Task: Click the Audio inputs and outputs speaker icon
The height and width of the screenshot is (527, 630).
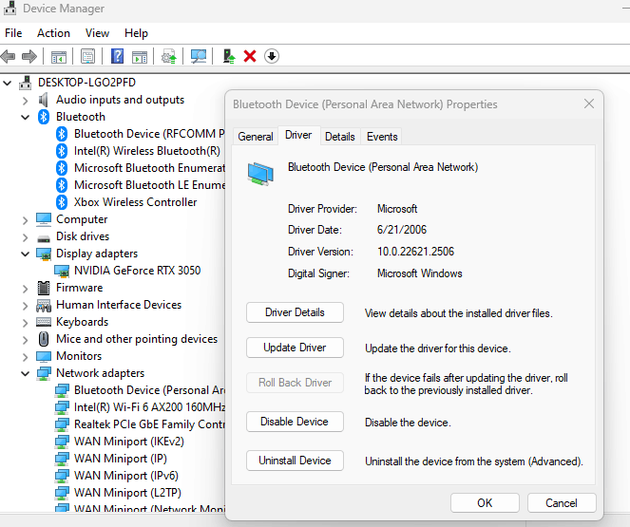Action: [43, 100]
